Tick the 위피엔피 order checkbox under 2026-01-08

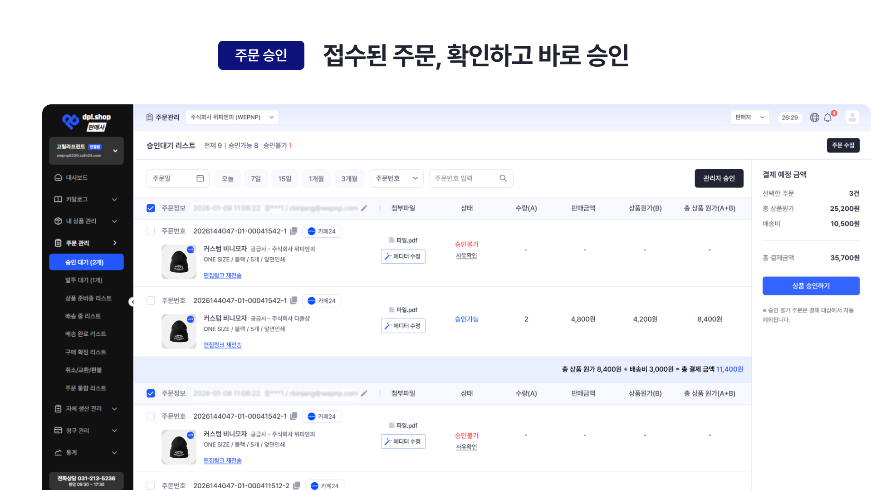(151, 416)
